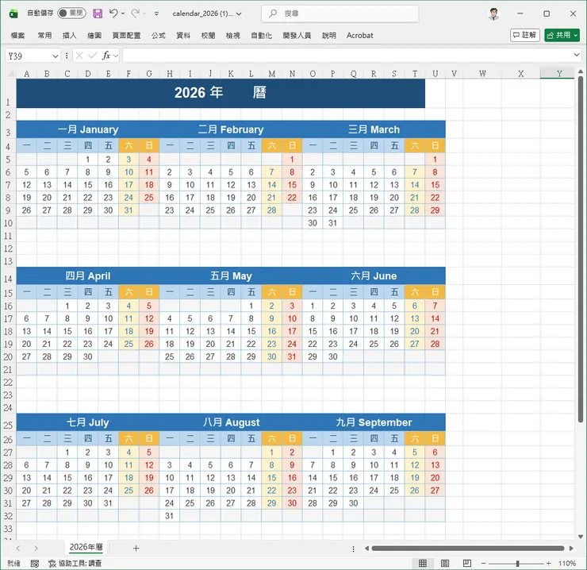587x570 pixels.
Task: Click the 二月 February month header
Action: tap(231, 129)
